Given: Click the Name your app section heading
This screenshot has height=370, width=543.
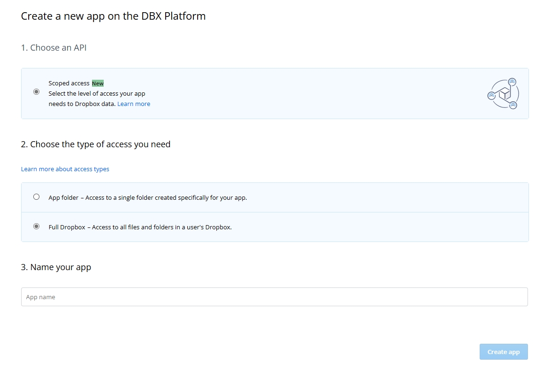Looking at the screenshot, I should click(56, 267).
